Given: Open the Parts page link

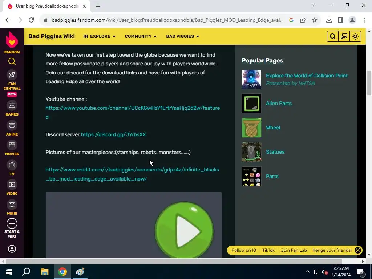Looking at the screenshot, I should point(272,176).
